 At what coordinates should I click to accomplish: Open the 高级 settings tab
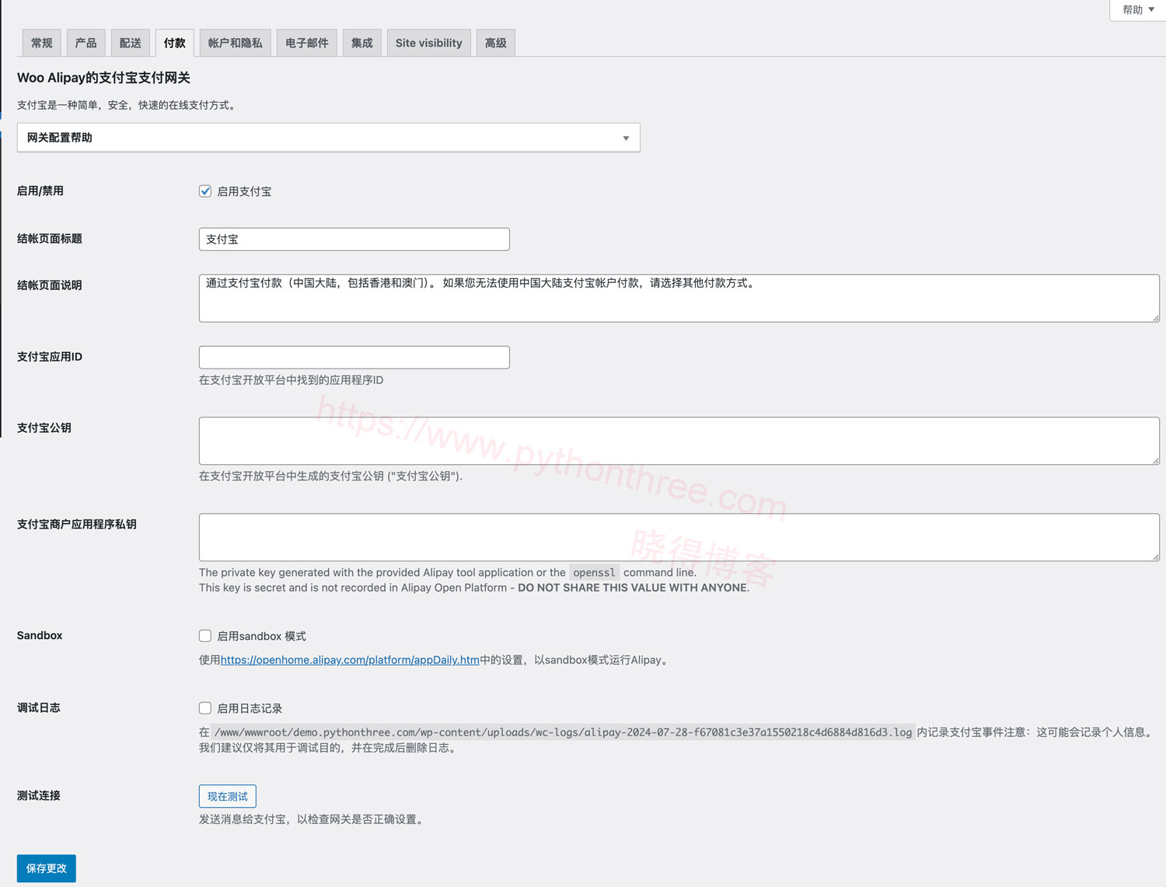[495, 43]
